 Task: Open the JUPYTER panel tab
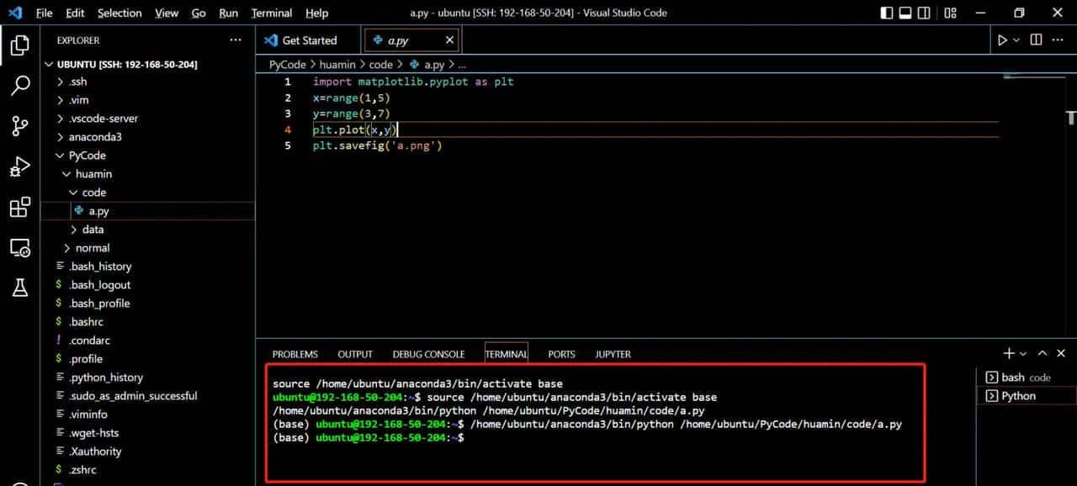coord(613,353)
